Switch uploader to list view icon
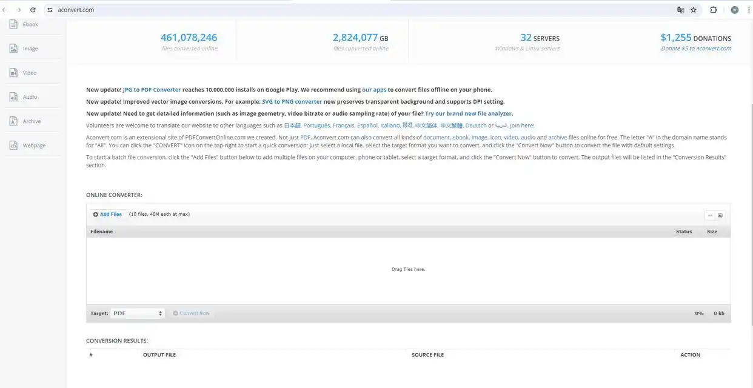Image resolution: width=753 pixels, height=388 pixels. pyautogui.click(x=710, y=215)
